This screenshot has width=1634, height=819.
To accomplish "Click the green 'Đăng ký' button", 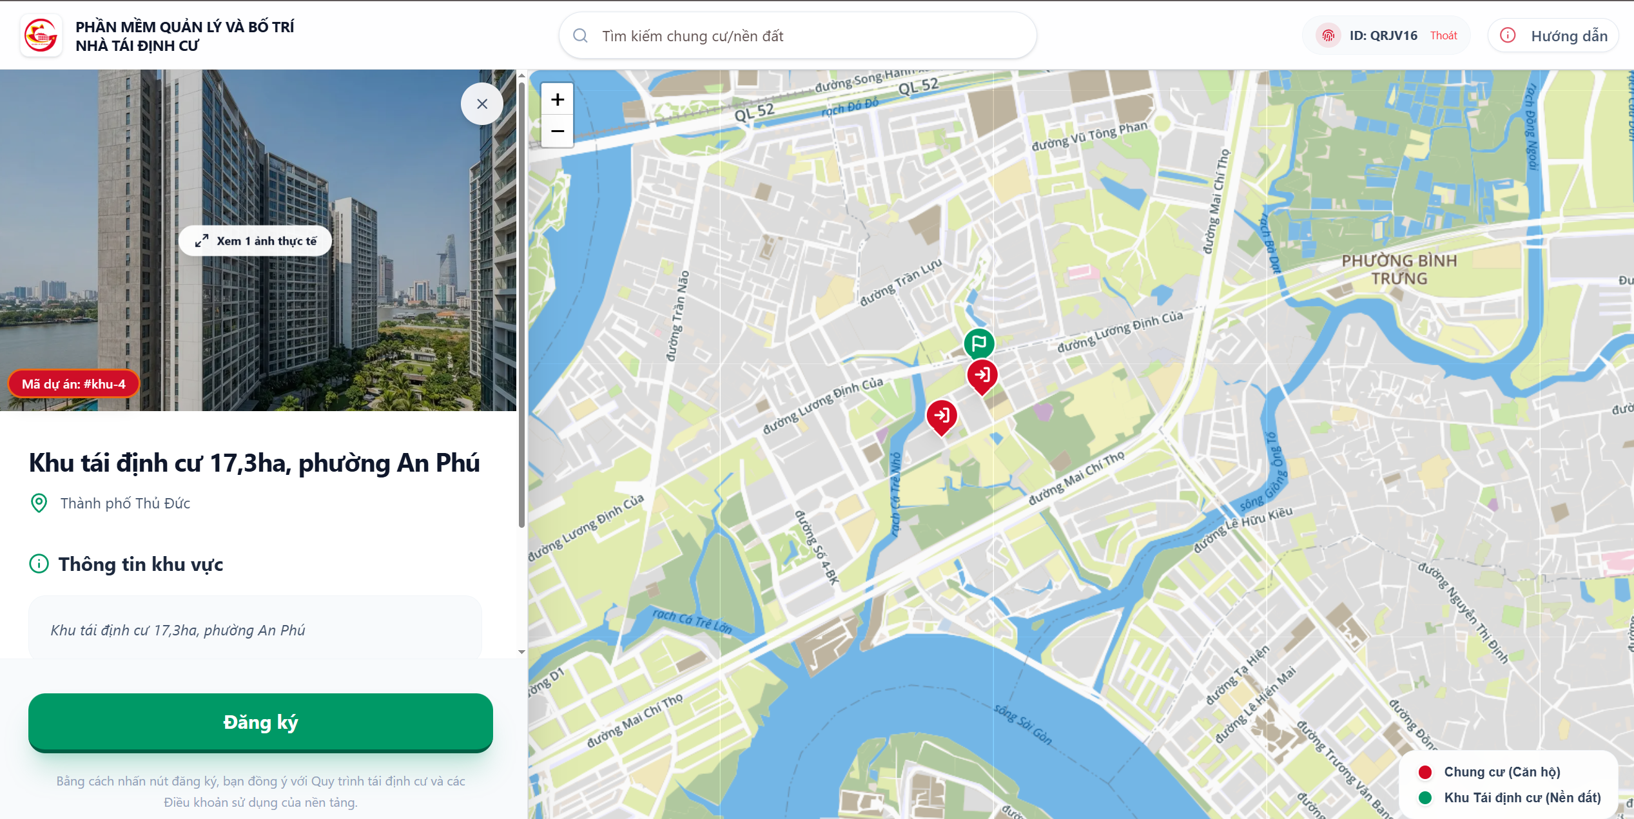I will point(260,722).
